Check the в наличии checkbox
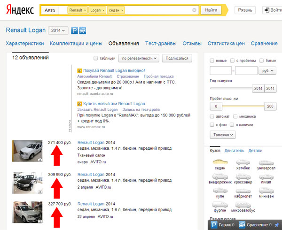 pyautogui.click(x=232, y=124)
